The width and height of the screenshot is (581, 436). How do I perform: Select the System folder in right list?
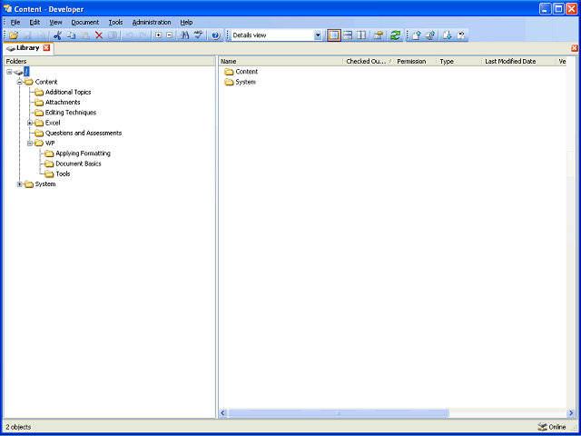(245, 83)
